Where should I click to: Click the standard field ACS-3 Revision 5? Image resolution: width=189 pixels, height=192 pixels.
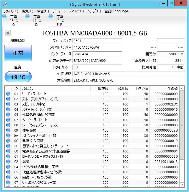[x=129, y=74]
